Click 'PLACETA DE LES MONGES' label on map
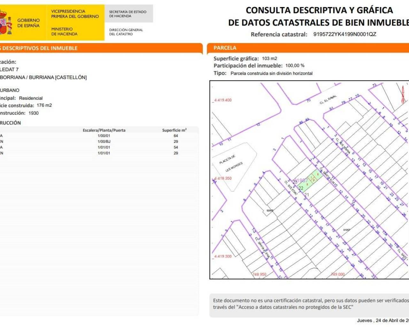This screenshot has width=409, height=327. pos(232,163)
